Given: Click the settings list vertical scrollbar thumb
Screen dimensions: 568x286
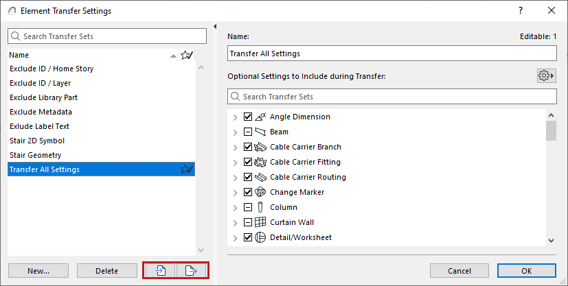Looking at the screenshot, I should 551,130.
